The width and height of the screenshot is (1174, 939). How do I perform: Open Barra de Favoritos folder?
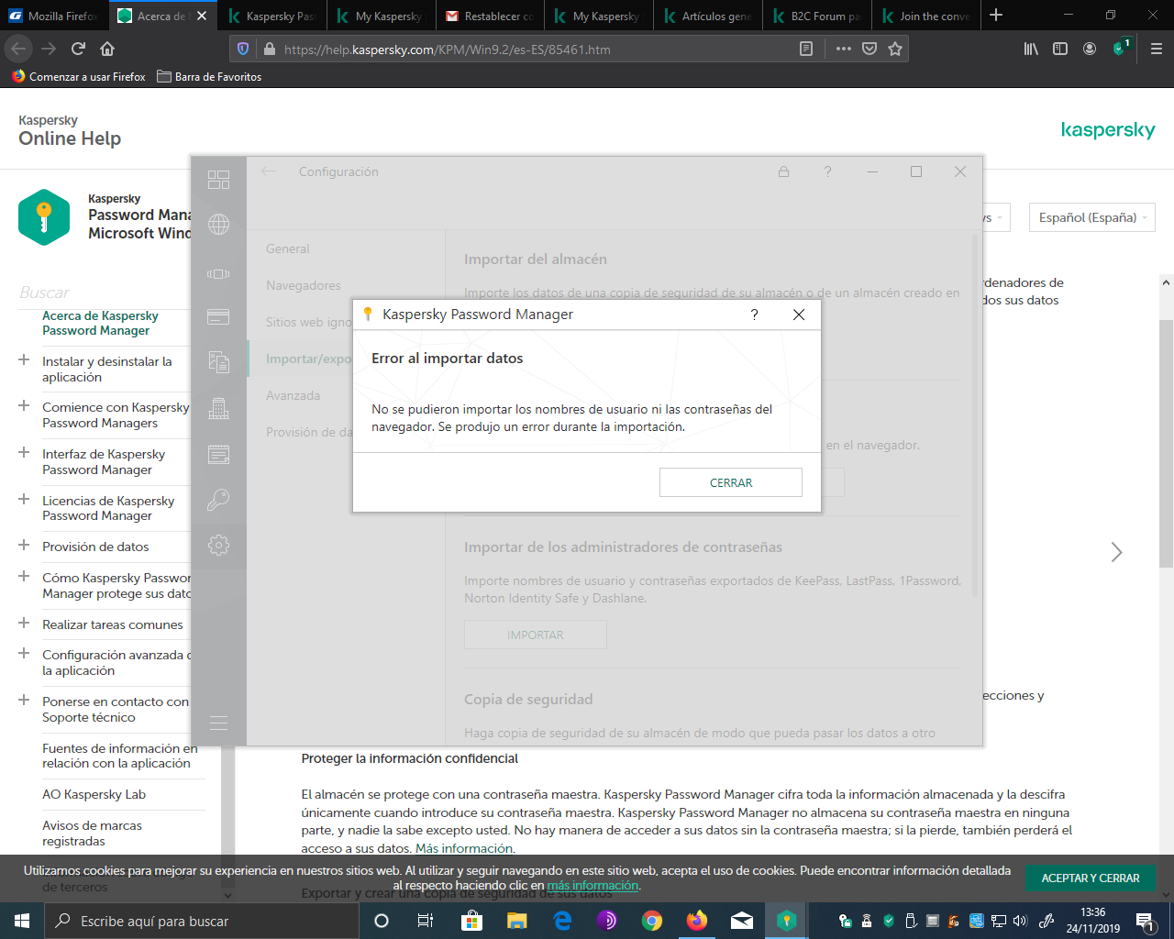pyautogui.click(x=209, y=77)
